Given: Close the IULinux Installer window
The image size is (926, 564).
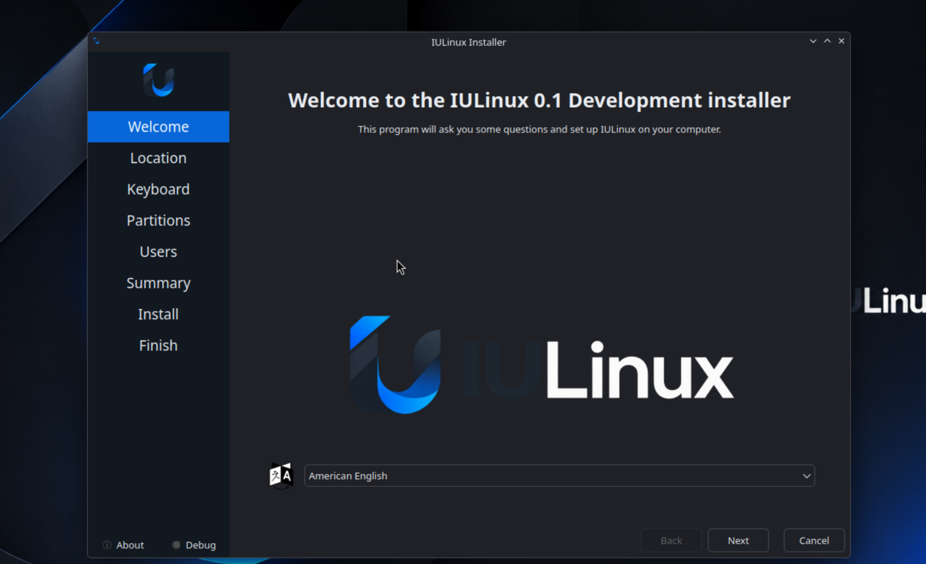Looking at the screenshot, I should tap(841, 41).
